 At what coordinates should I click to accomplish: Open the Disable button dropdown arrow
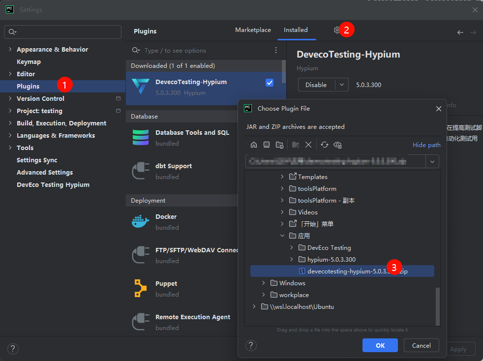(x=342, y=85)
